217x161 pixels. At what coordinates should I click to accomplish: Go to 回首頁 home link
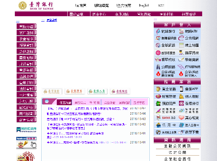81,5
